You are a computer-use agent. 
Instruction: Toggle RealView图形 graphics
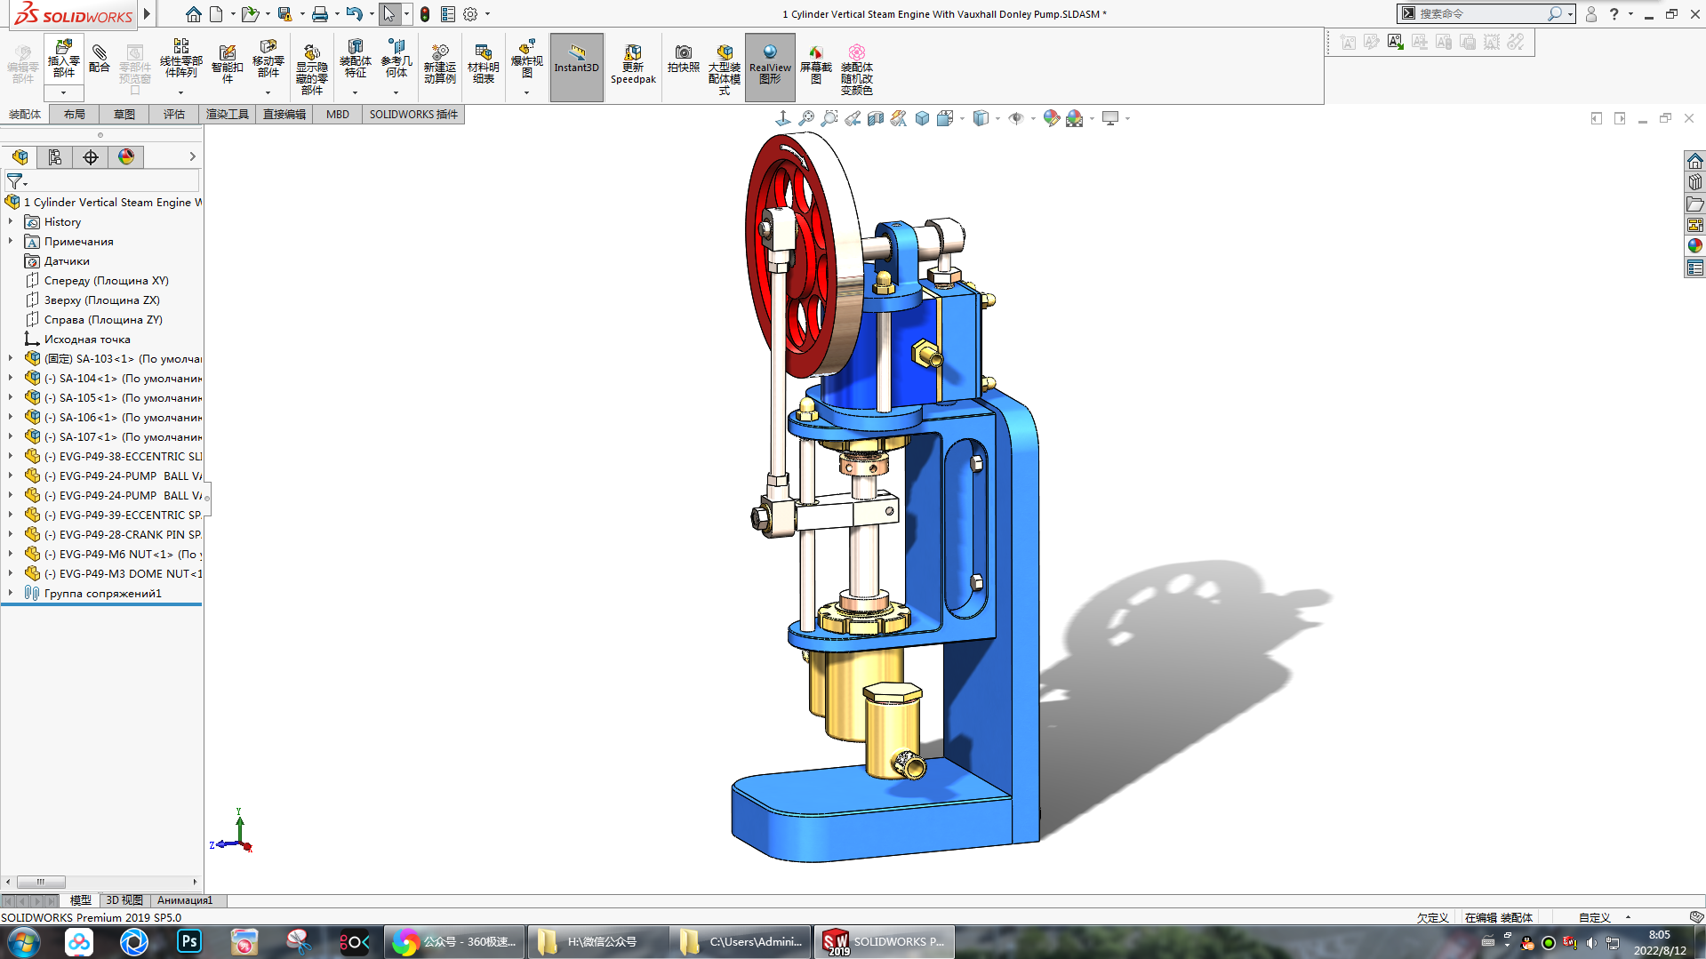click(770, 68)
